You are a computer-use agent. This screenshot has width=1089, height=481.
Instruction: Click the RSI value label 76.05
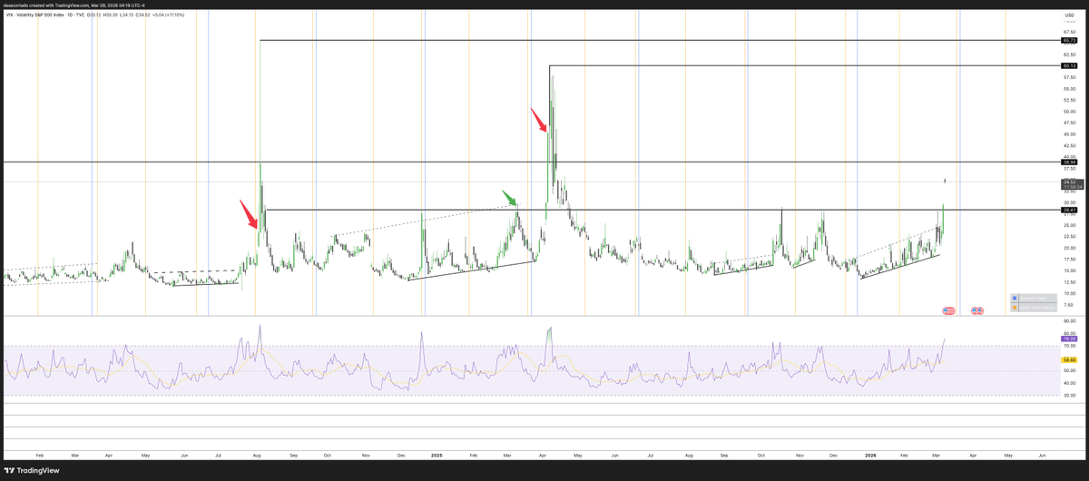click(x=1068, y=339)
